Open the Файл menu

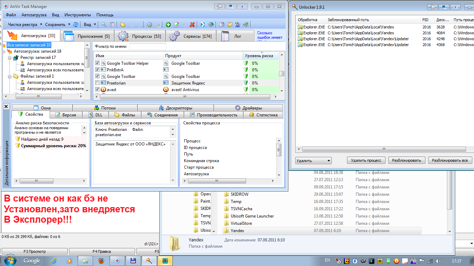pyautogui.click(x=11, y=15)
